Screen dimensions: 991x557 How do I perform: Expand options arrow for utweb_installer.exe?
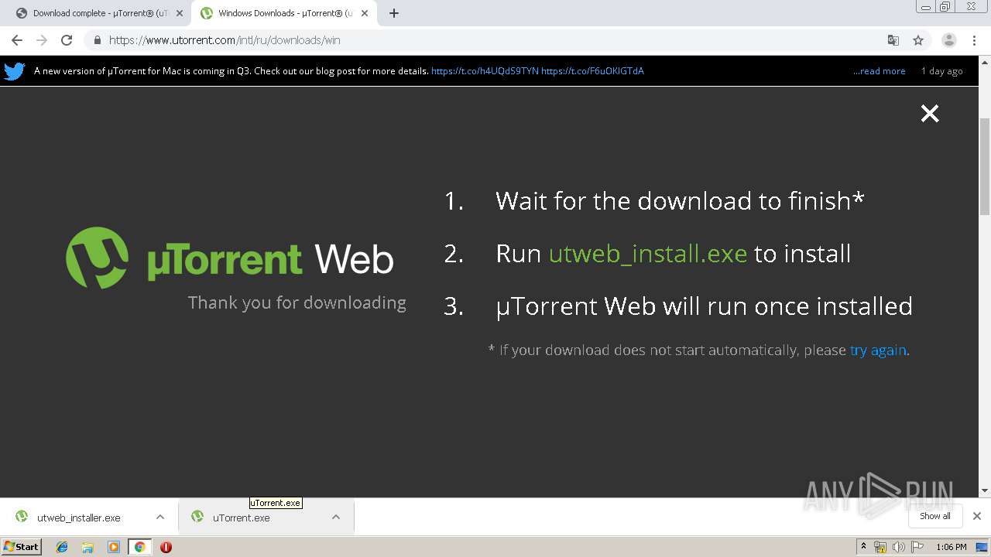coord(160,518)
